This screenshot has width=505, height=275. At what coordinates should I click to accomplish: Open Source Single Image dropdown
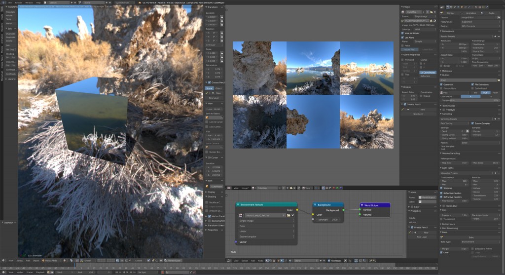(424, 16)
